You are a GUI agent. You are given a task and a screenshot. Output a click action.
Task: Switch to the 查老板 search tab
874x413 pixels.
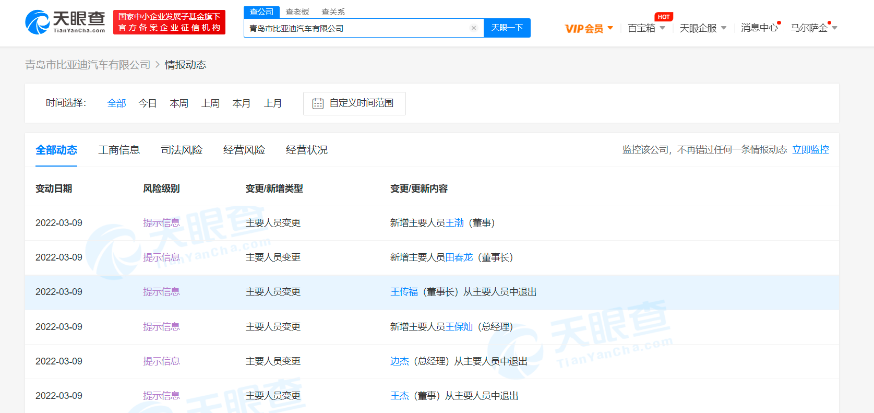pyautogui.click(x=297, y=12)
